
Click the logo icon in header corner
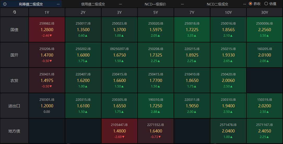14,12
